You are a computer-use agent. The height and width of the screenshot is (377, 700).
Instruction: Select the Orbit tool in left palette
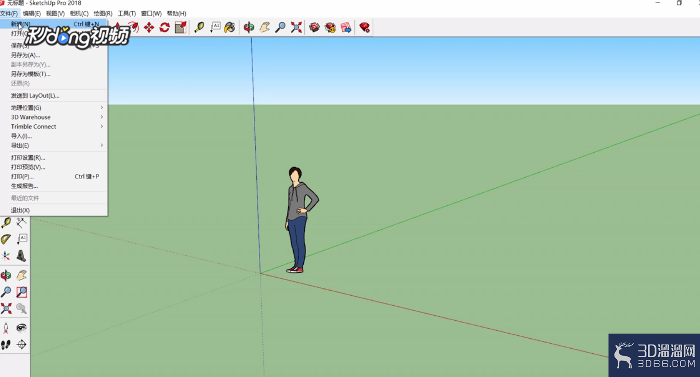[x=6, y=276]
